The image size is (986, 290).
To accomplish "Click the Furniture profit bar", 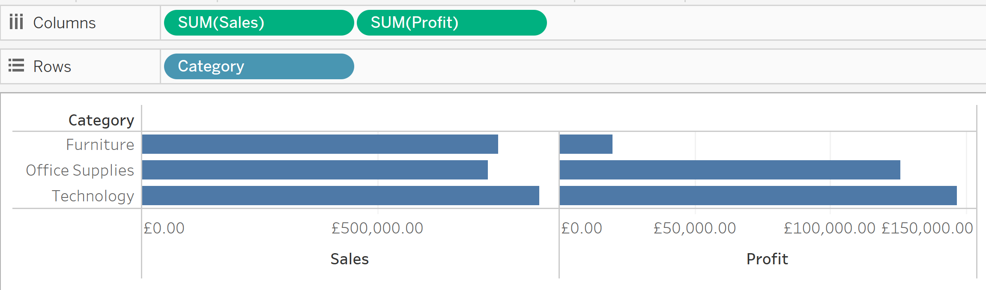I will coord(586,144).
